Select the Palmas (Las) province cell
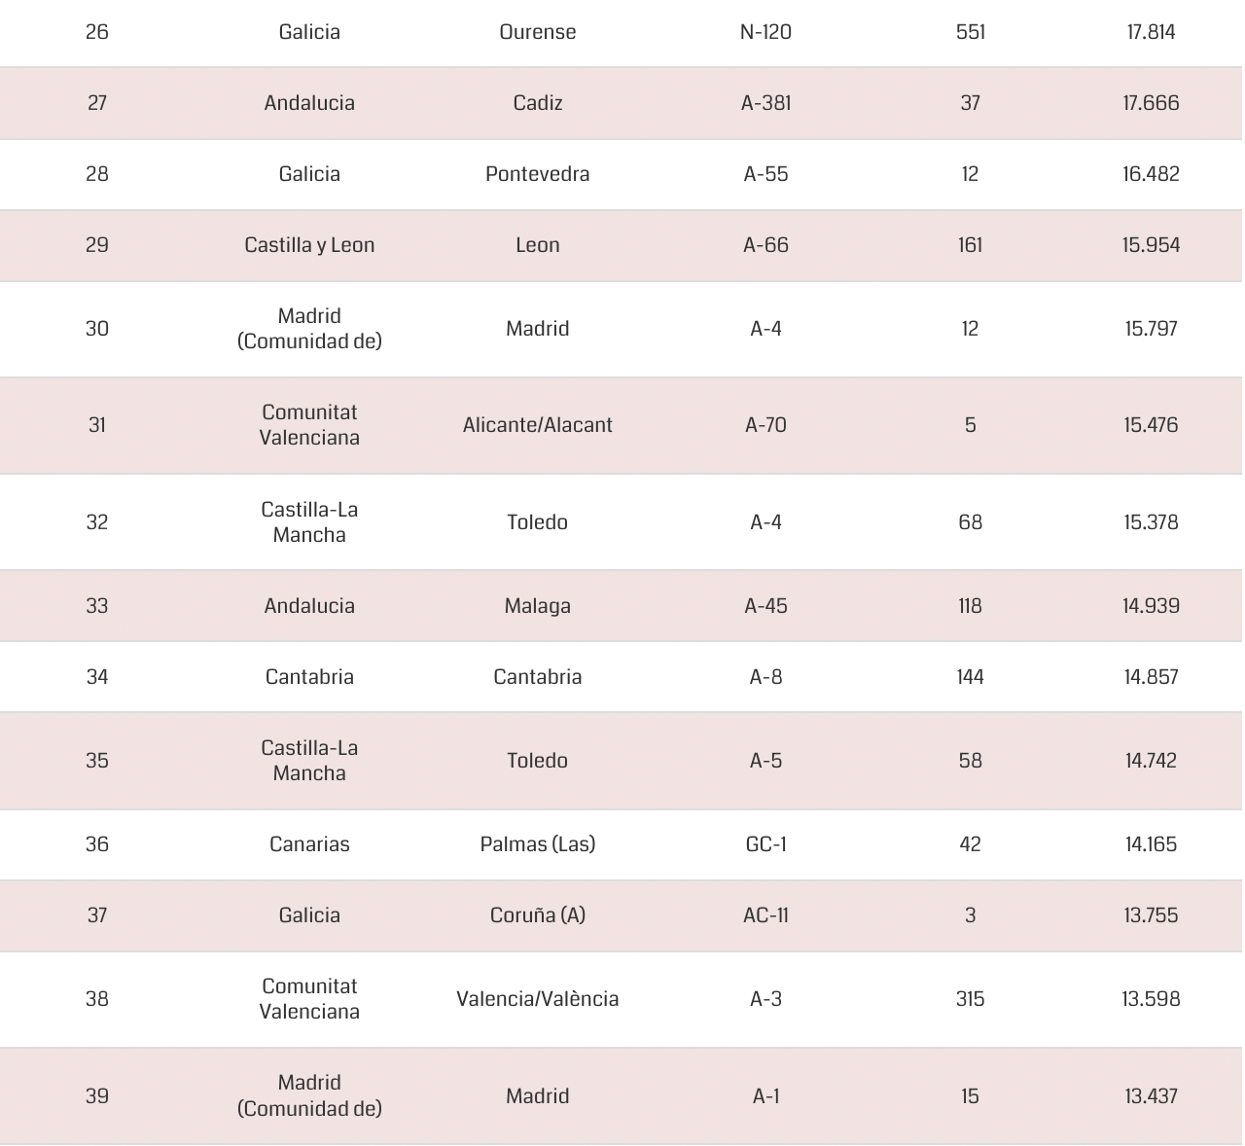Viewport: 1245px width, 1146px height. (x=537, y=844)
